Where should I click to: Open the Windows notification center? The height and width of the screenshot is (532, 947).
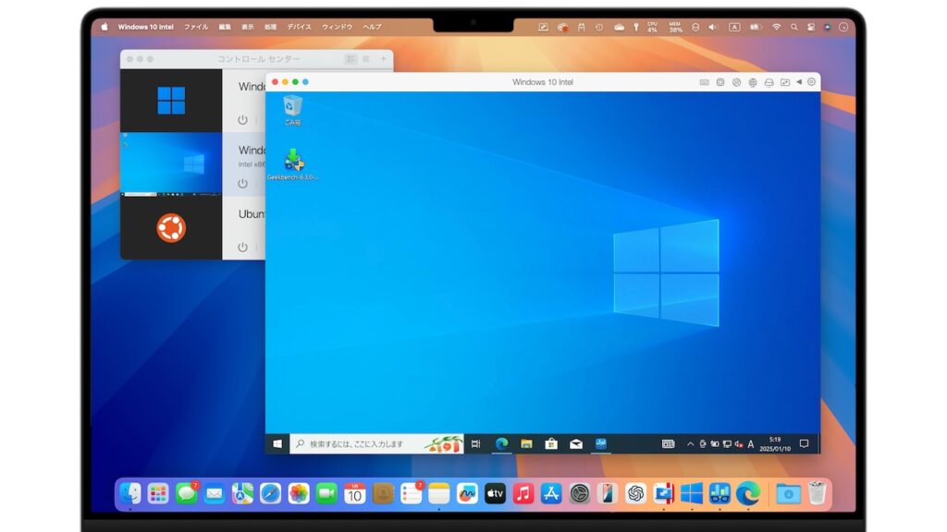coord(804,444)
